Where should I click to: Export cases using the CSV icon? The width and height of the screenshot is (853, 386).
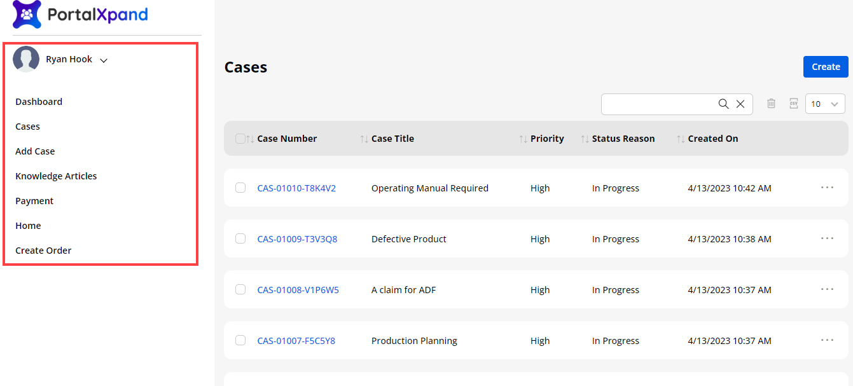point(793,104)
